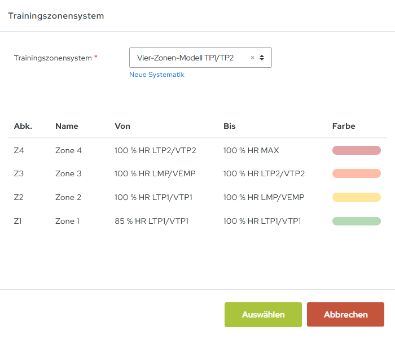Click the 85 % HR LTP1/VTP1 cell

151,221
